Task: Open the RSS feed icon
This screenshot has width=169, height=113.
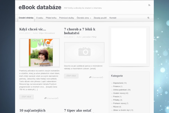Action: (x=149, y=5)
